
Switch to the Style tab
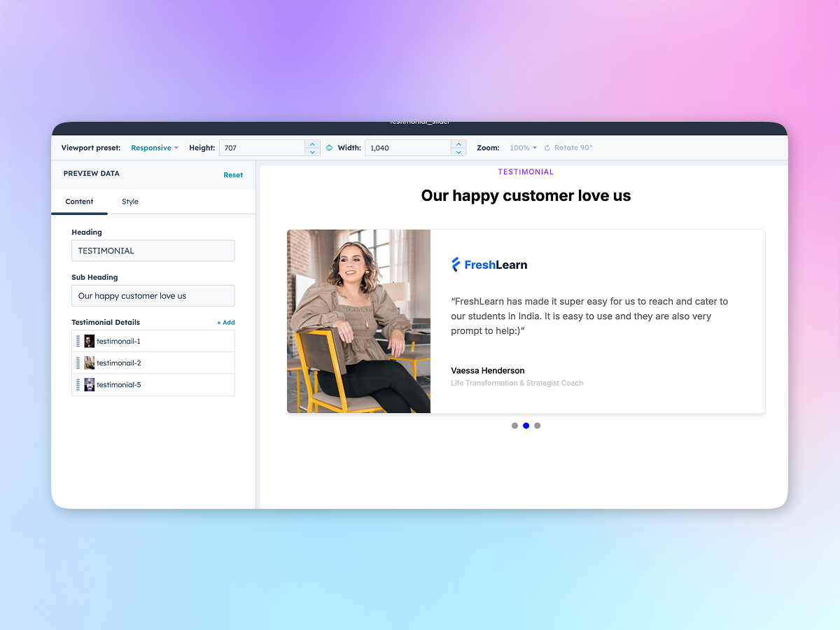(x=130, y=202)
